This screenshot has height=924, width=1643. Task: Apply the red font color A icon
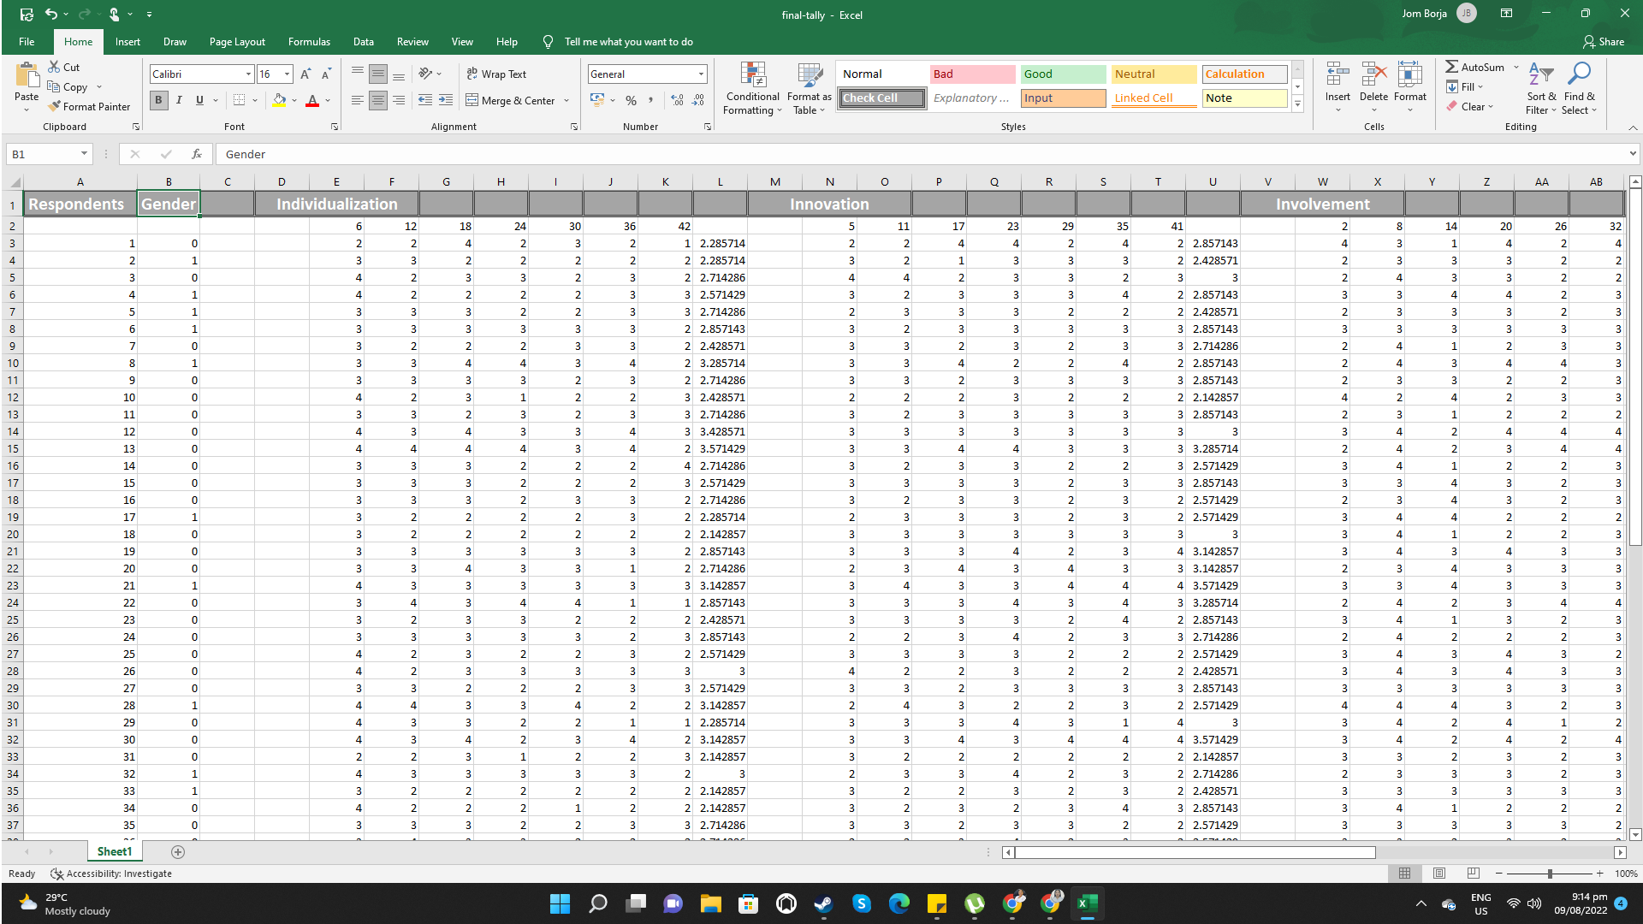click(312, 100)
